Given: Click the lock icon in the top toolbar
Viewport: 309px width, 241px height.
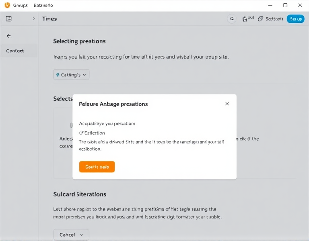Looking at the screenshot, I should (245, 19).
